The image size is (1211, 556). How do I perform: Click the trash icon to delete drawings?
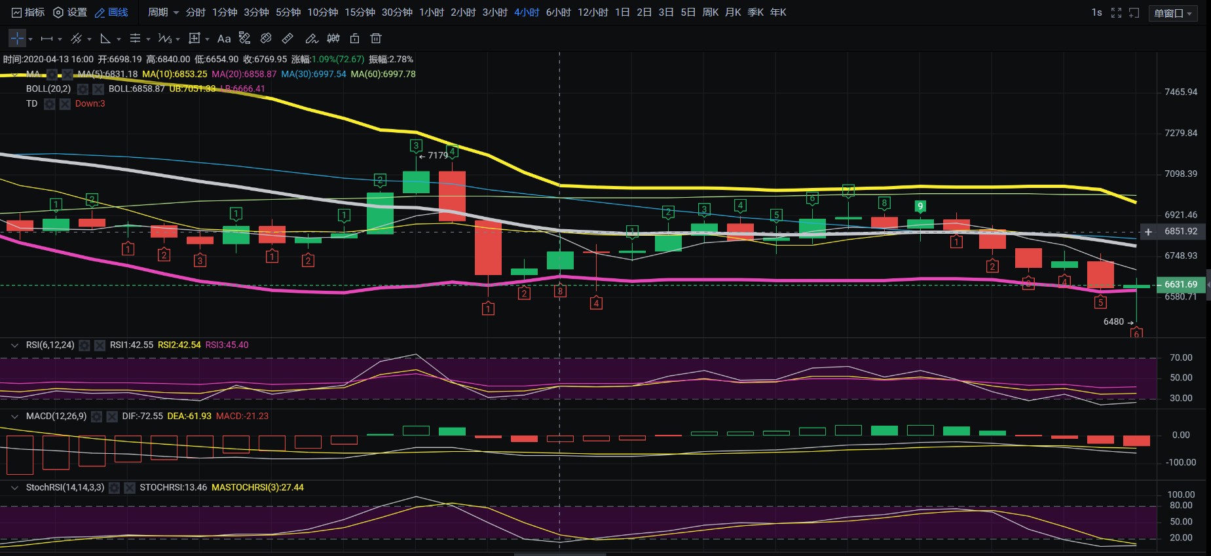[376, 39]
